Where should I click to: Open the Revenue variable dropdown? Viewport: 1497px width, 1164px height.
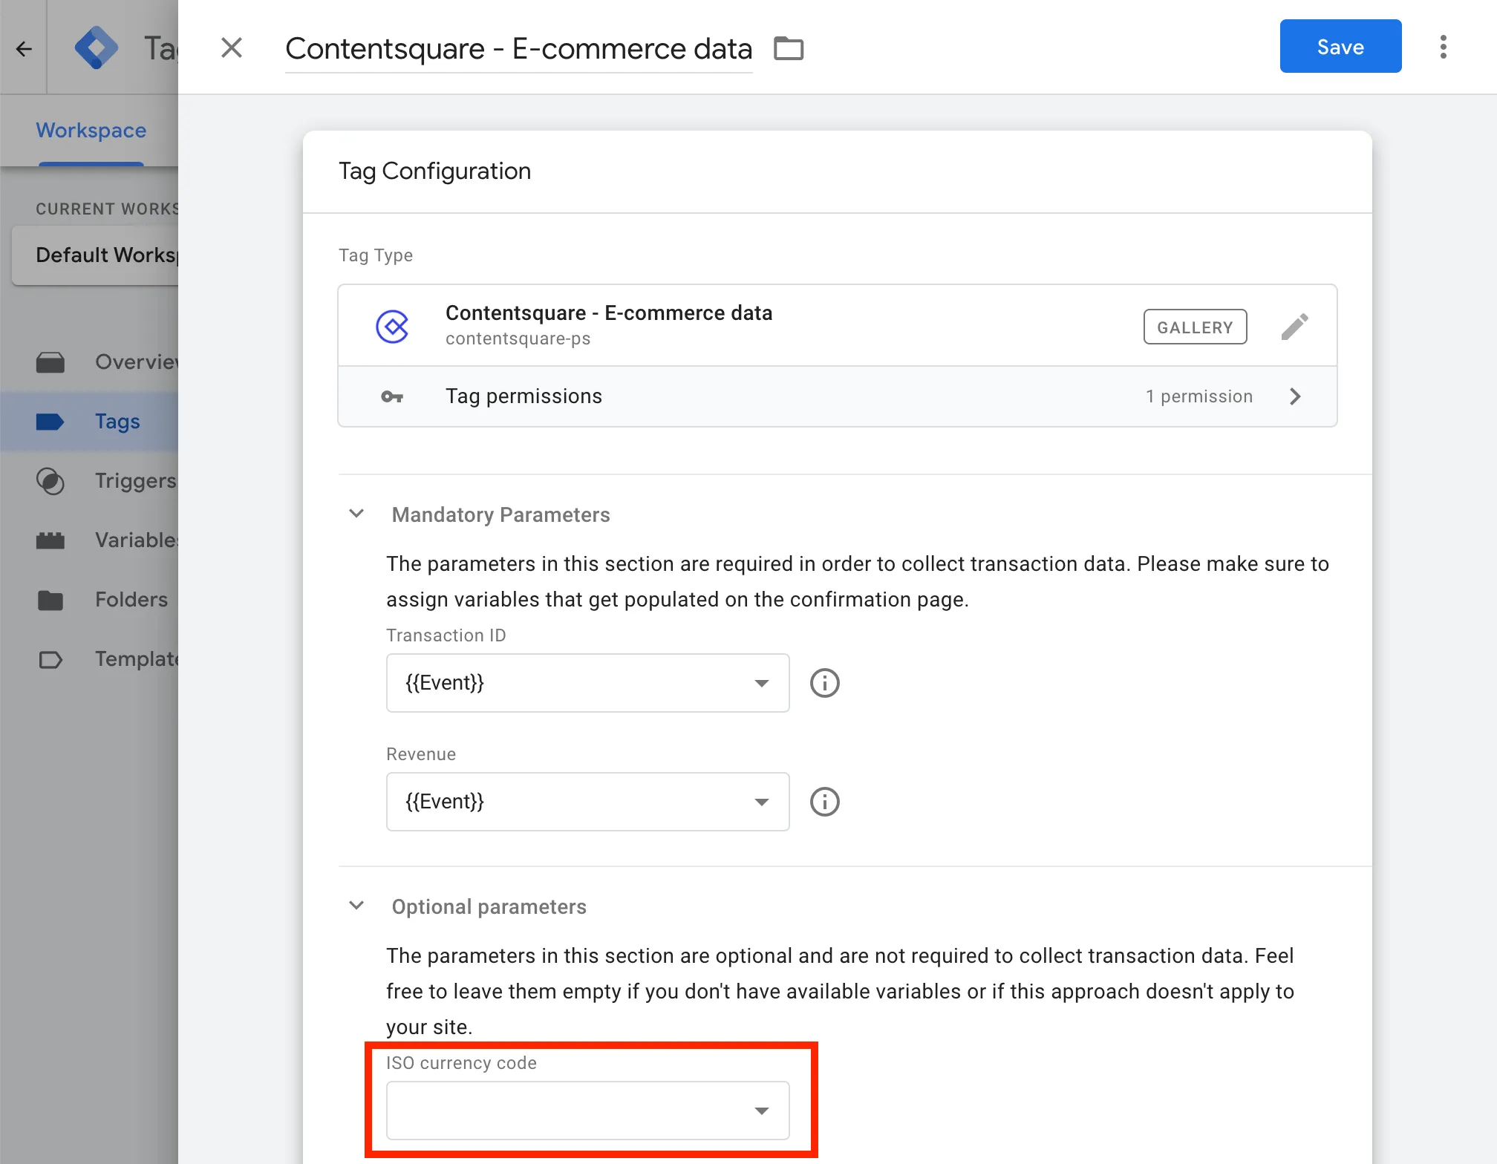[x=587, y=802]
